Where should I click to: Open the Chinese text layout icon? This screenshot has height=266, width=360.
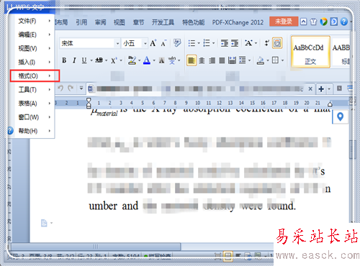[x=249, y=43]
